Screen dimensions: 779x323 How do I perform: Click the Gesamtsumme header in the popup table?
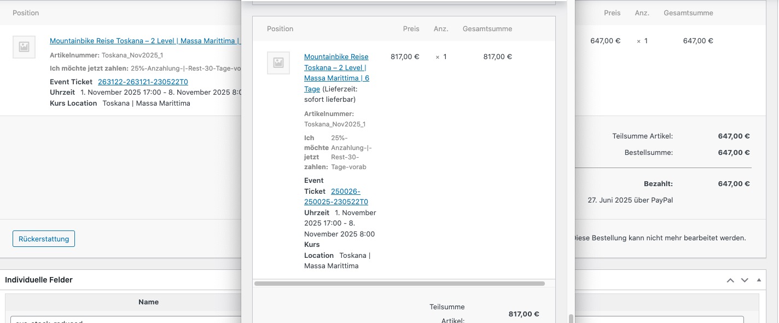pyautogui.click(x=487, y=29)
